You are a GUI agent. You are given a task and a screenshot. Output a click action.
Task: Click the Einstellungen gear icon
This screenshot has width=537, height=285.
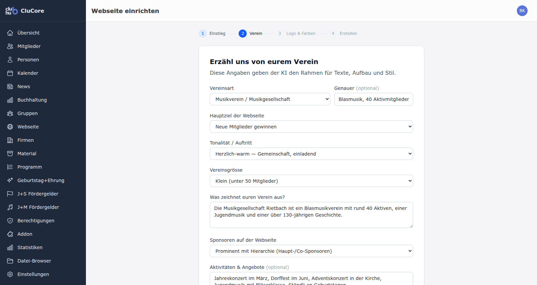click(10, 274)
